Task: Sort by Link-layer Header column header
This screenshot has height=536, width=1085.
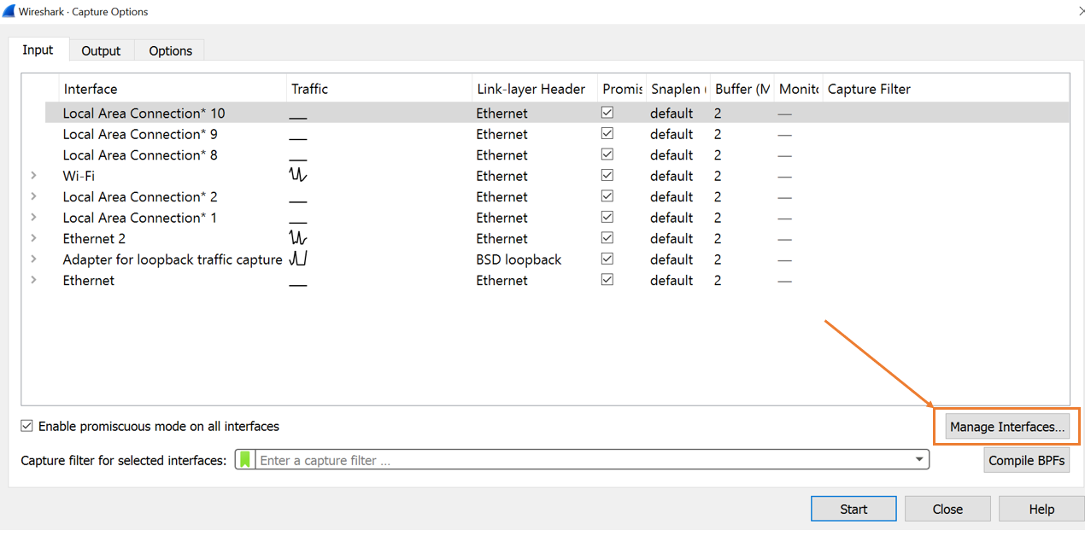Action: (x=535, y=89)
